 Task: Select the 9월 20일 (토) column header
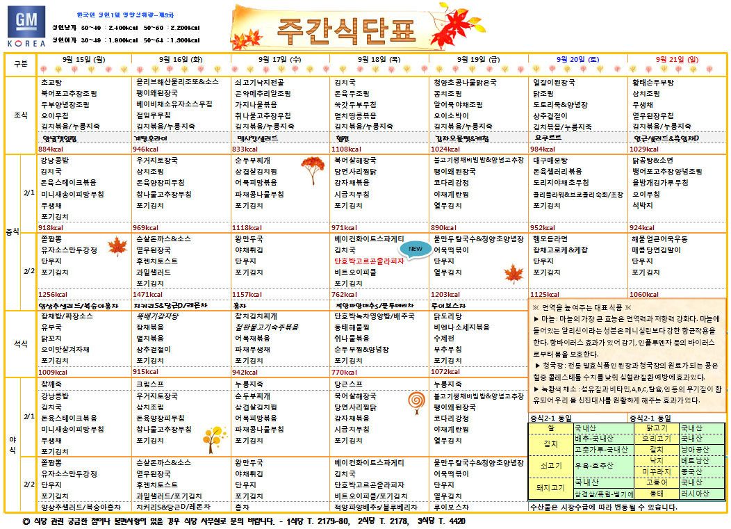(578, 60)
